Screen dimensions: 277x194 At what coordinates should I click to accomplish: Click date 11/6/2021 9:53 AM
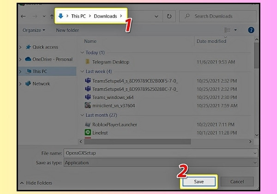tap(216, 62)
